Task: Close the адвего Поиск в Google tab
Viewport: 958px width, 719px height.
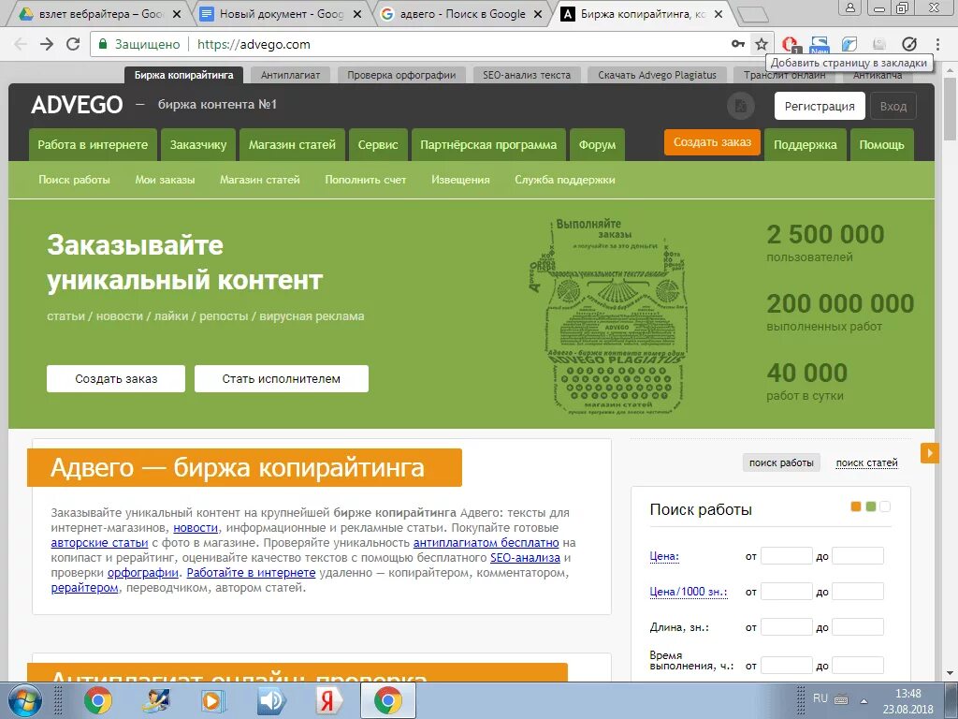Action: tap(539, 14)
